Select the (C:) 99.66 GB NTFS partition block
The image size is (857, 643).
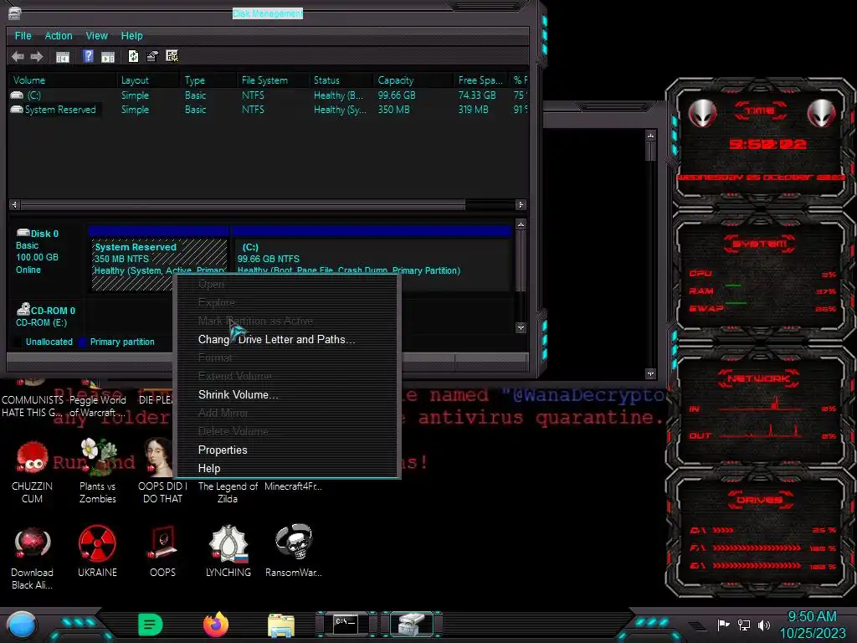(372, 257)
